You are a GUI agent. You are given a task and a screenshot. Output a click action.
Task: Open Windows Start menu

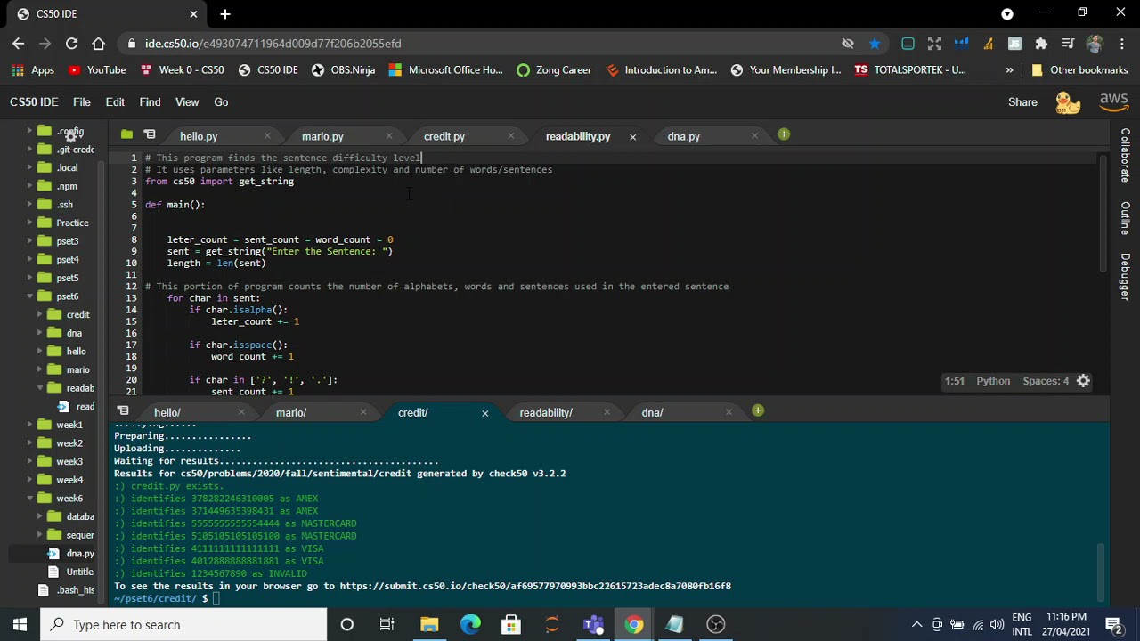[20, 624]
